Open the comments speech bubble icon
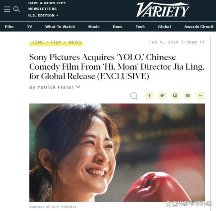 pos(134,96)
